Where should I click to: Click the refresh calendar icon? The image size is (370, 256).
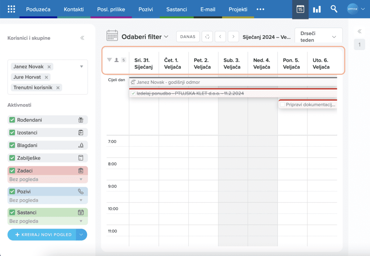207,36
